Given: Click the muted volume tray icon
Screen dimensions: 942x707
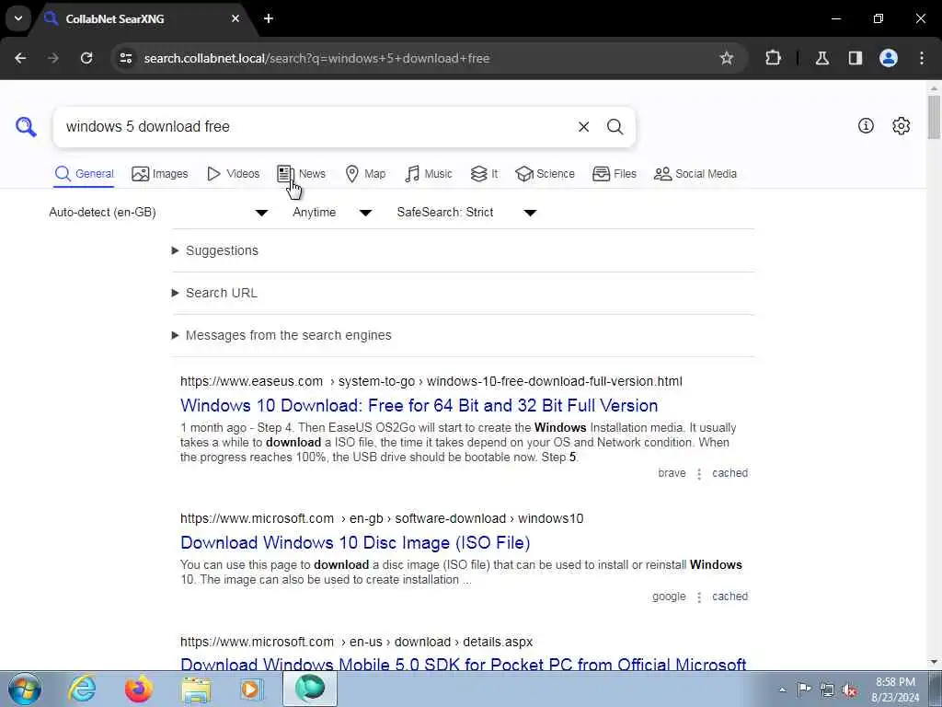Looking at the screenshot, I should [x=849, y=690].
